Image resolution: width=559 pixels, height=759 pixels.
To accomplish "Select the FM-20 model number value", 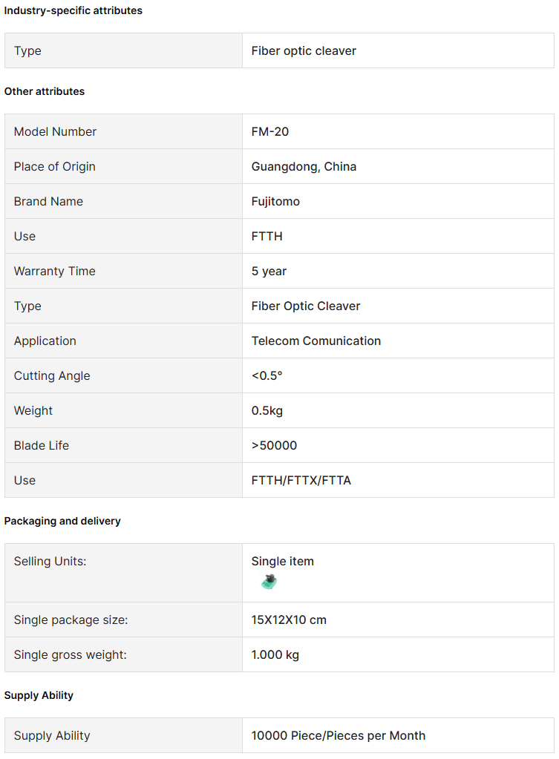I will point(269,131).
